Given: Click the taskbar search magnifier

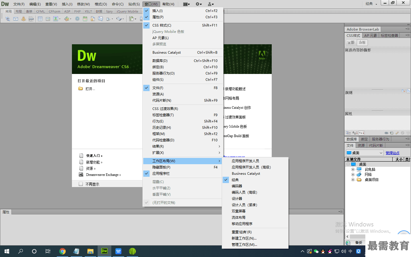Looking at the screenshot, I should pyautogui.click(x=21, y=251).
